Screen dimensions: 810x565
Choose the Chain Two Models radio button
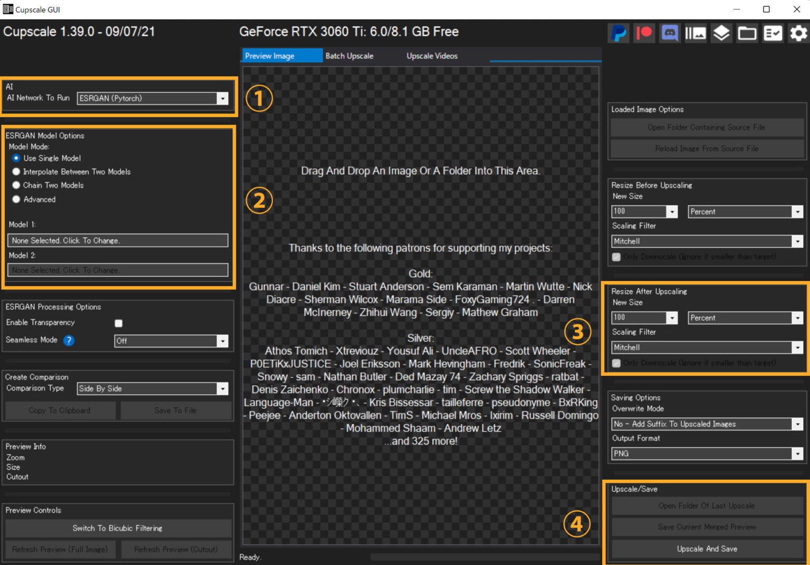[16, 186]
